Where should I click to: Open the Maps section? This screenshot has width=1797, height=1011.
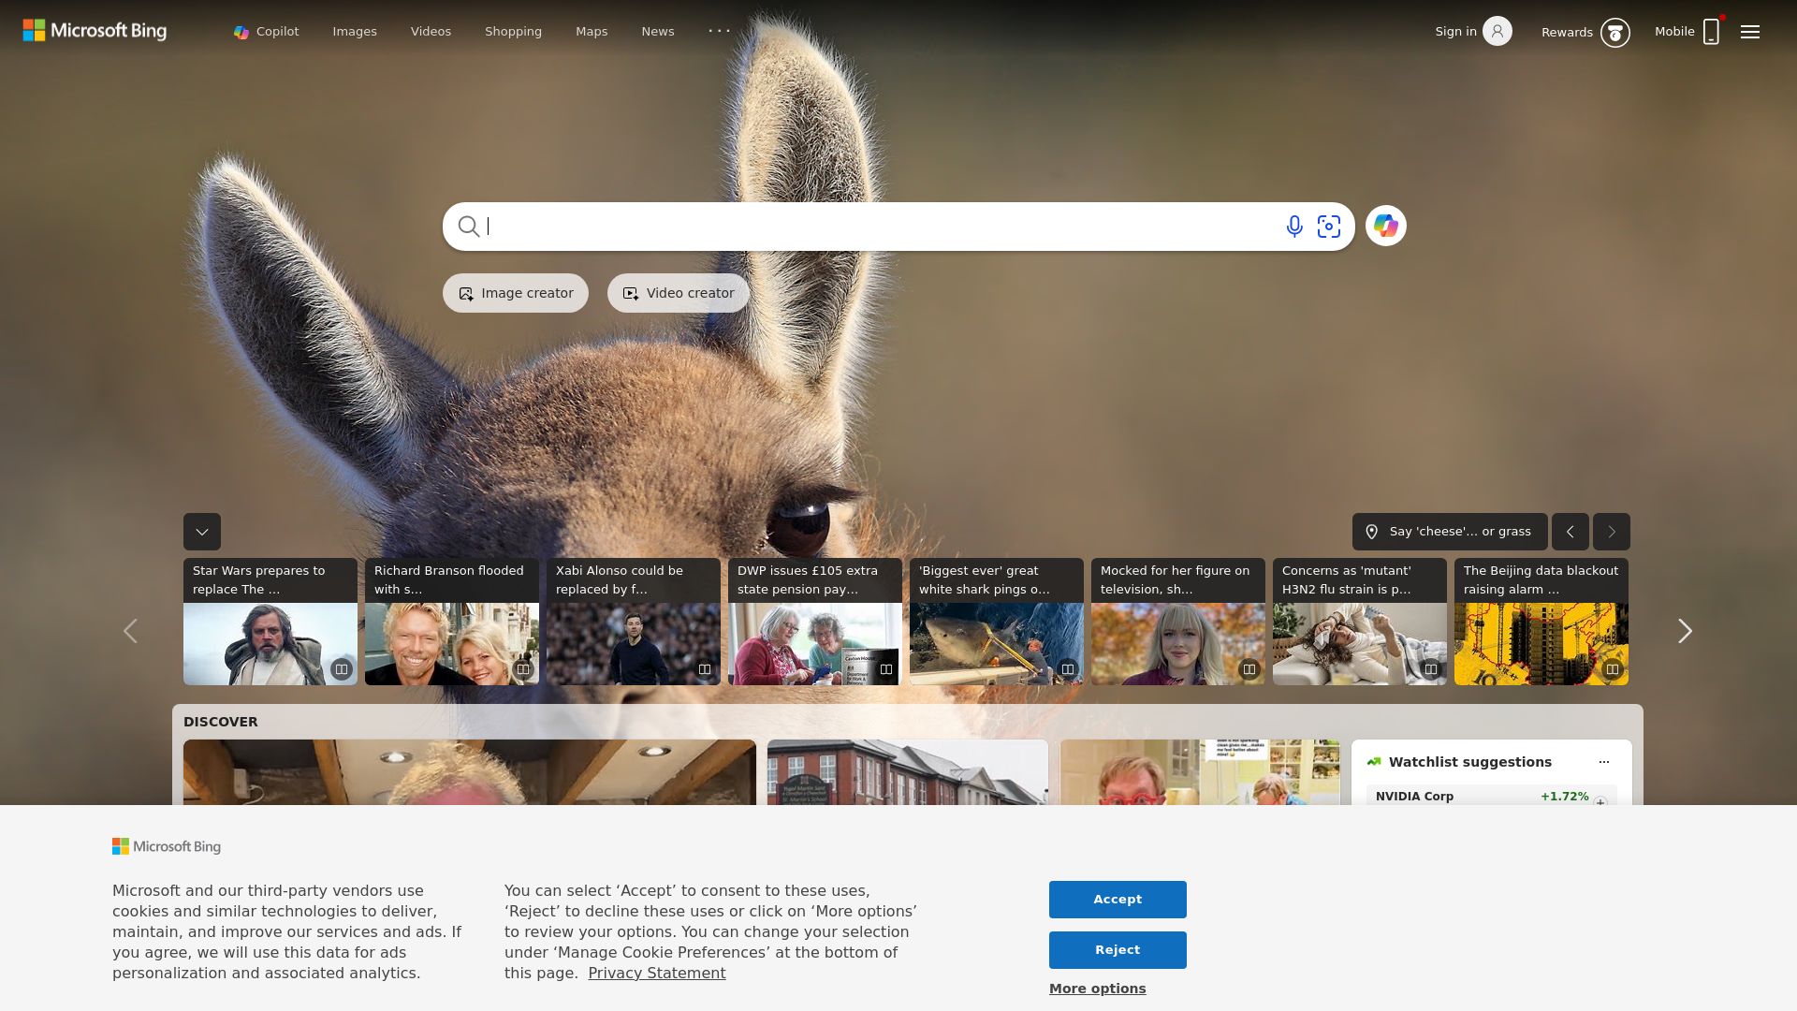591,31
